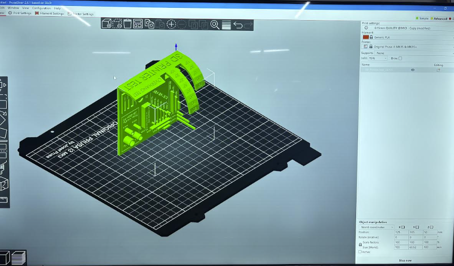Click the Position X field showing 125

click(401, 232)
